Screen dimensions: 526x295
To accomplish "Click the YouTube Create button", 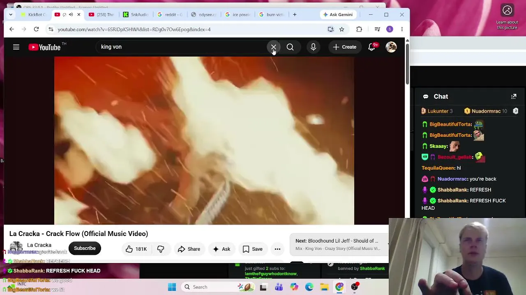I will tap(345, 47).
